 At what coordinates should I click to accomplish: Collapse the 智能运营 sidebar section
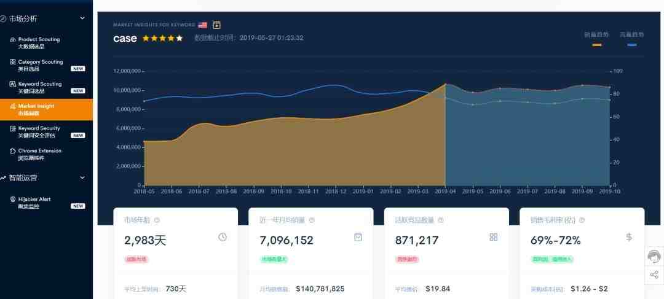[x=82, y=178]
